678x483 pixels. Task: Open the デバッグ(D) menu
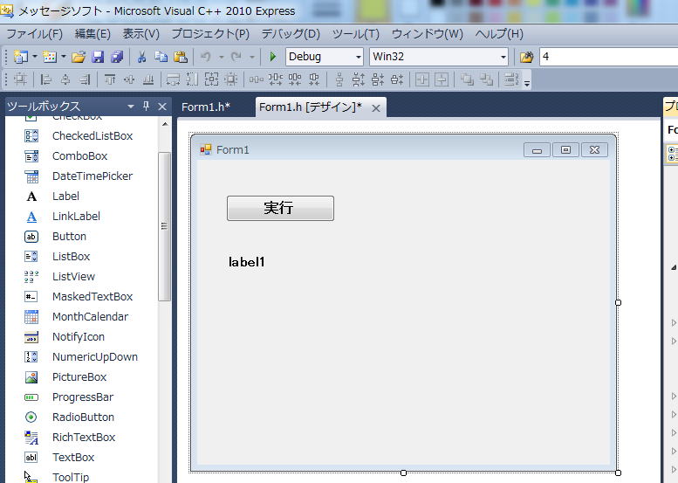coord(291,34)
